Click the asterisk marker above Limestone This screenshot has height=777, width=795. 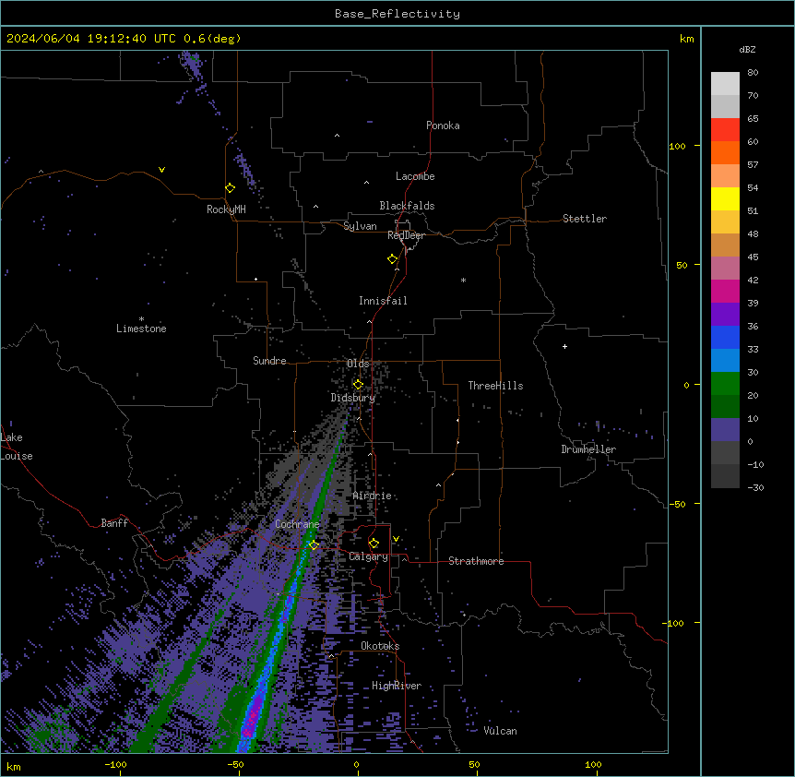coord(141,319)
